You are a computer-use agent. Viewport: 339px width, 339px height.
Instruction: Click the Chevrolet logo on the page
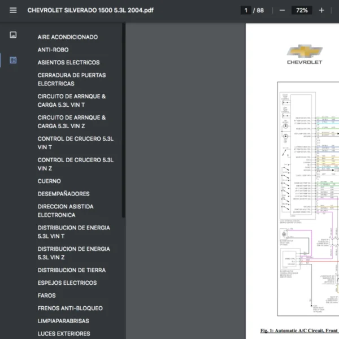click(305, 55)
